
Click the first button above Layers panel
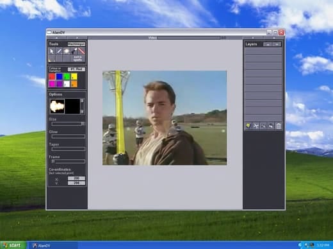(x=253, y=38)
